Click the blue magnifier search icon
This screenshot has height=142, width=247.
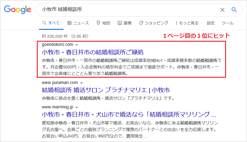coord(234,10)
